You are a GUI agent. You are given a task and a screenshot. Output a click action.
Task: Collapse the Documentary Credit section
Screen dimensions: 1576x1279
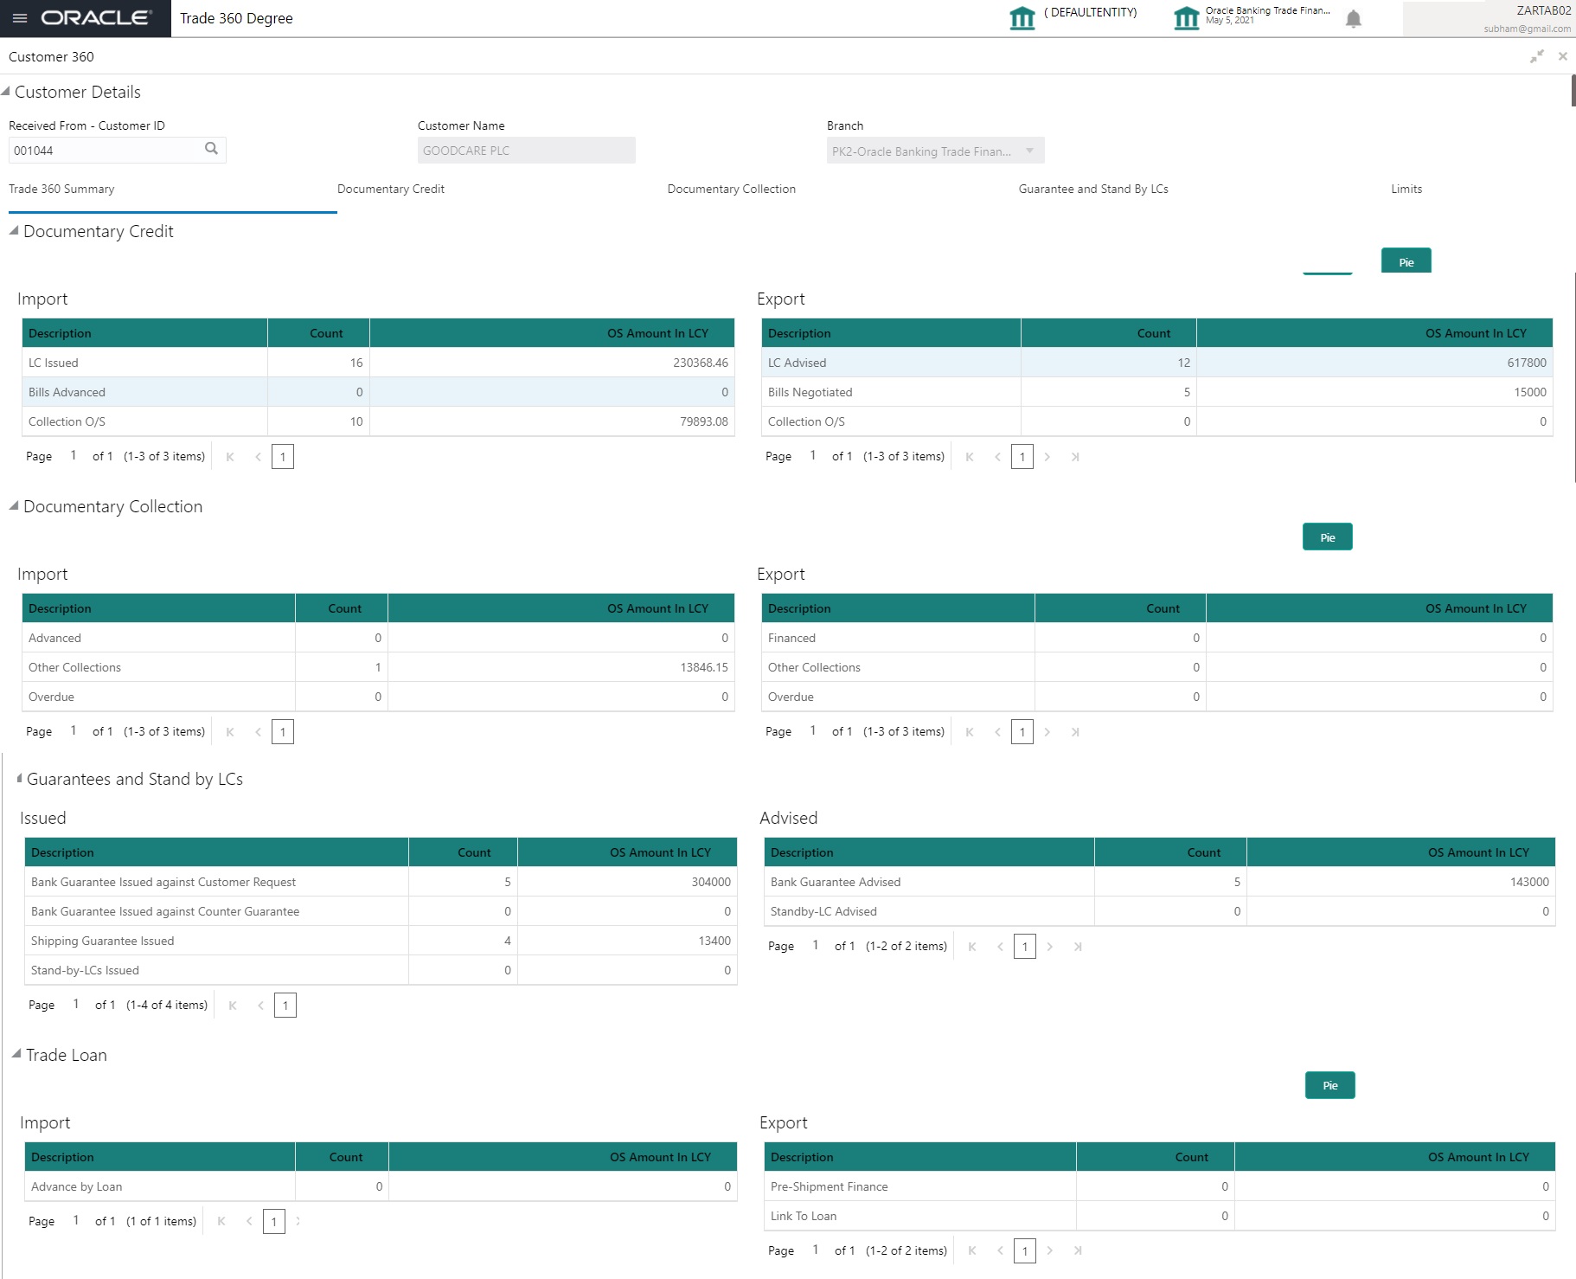14,230
